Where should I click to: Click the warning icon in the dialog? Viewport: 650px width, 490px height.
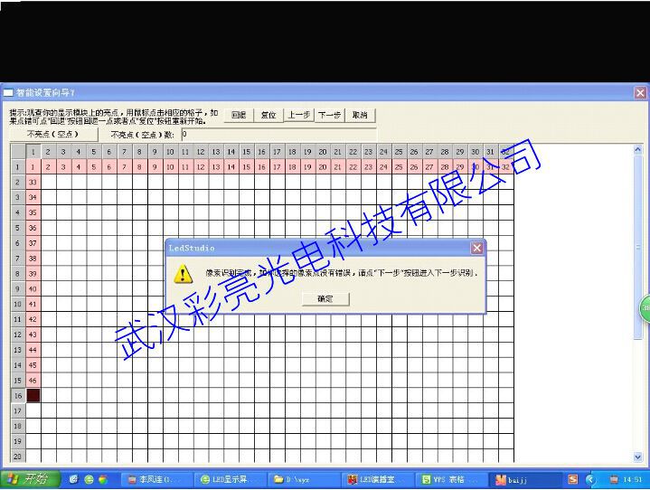coord(184,274)
